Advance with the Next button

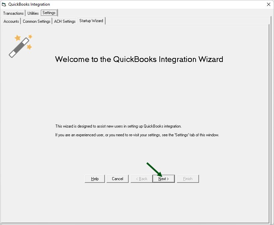163,179
